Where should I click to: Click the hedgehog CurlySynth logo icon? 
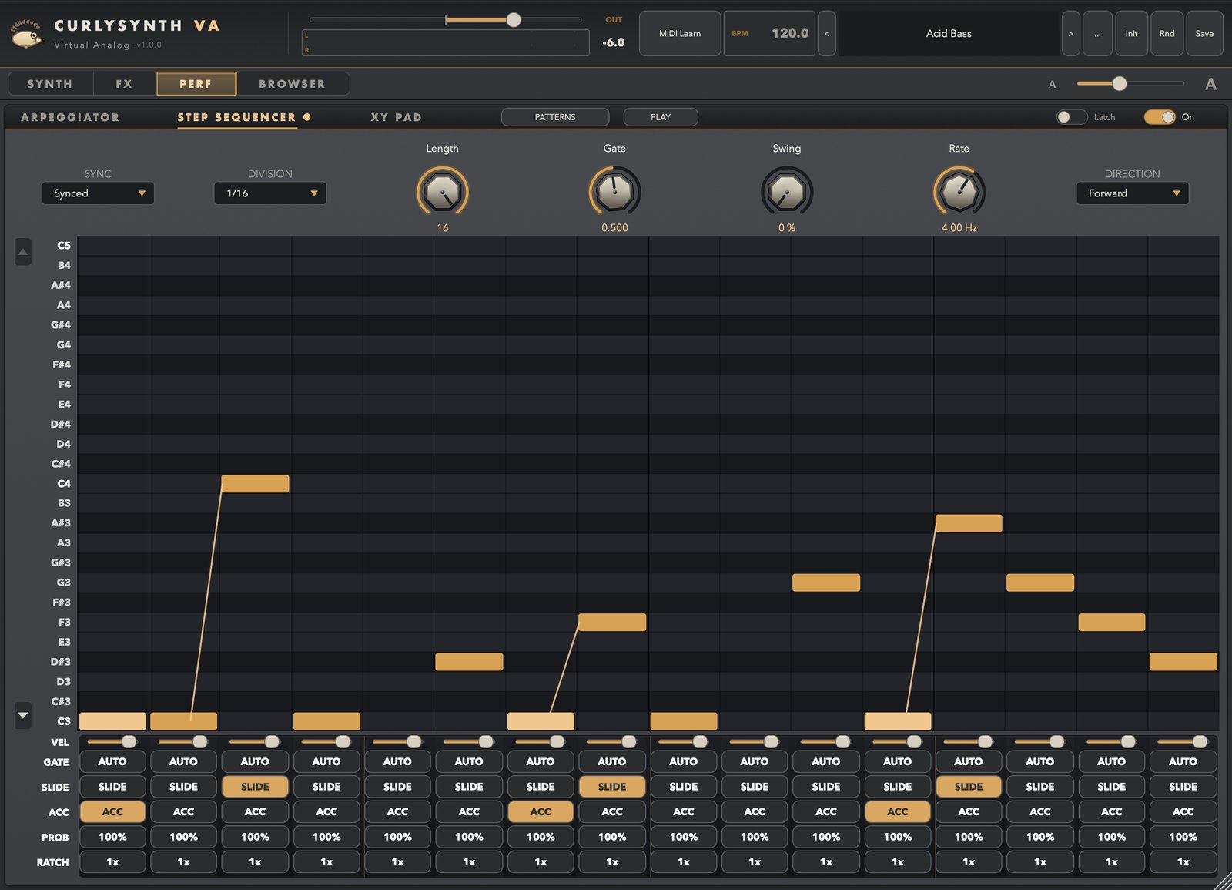tap(26, 34)
